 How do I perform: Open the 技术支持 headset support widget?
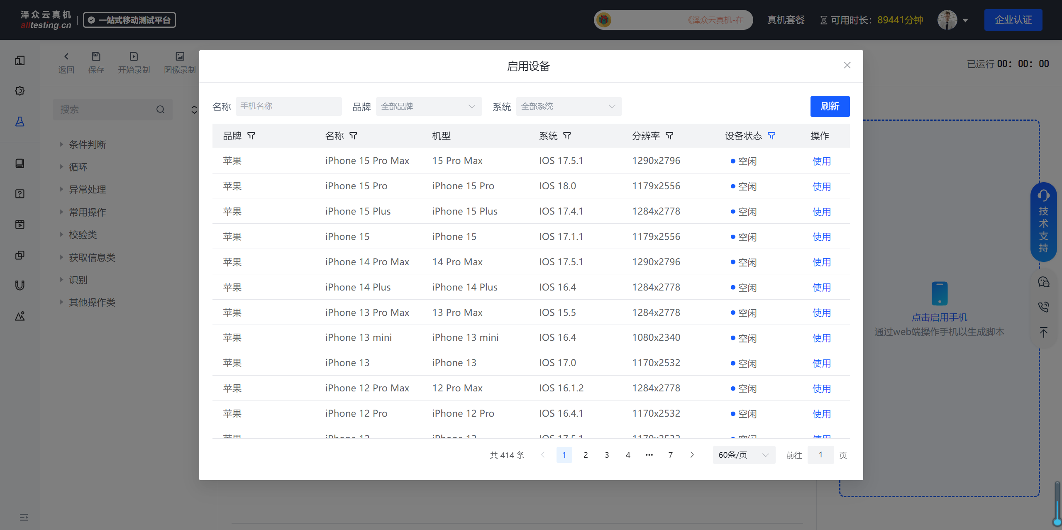pos(1043,222)
